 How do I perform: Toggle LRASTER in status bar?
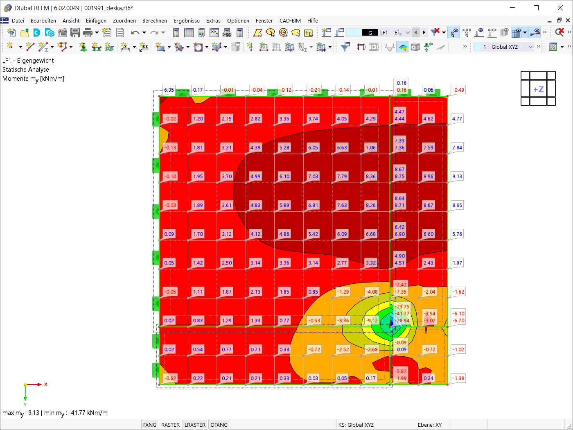195,425
